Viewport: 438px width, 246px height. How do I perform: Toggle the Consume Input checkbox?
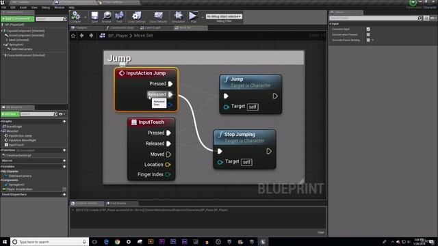(368, 29)
